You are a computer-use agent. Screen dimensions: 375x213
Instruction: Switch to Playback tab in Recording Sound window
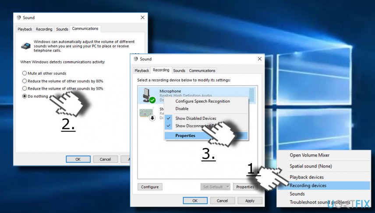click(142, 71)
